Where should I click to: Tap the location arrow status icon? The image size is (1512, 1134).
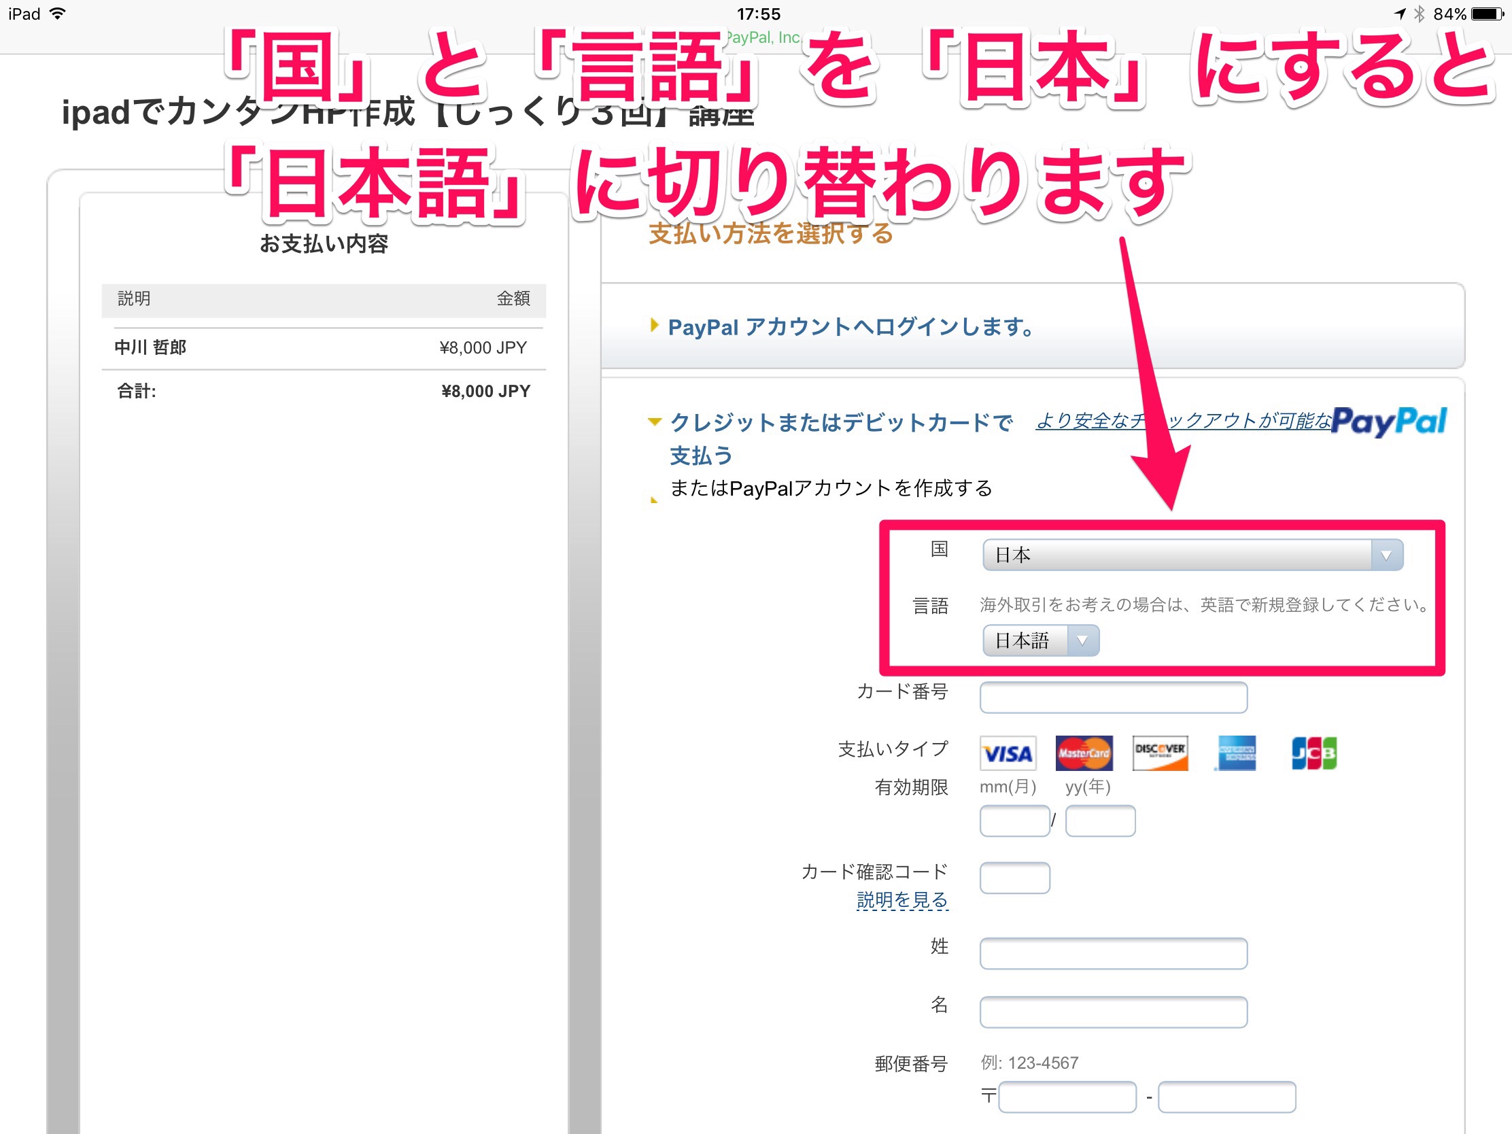point(1400,14)
